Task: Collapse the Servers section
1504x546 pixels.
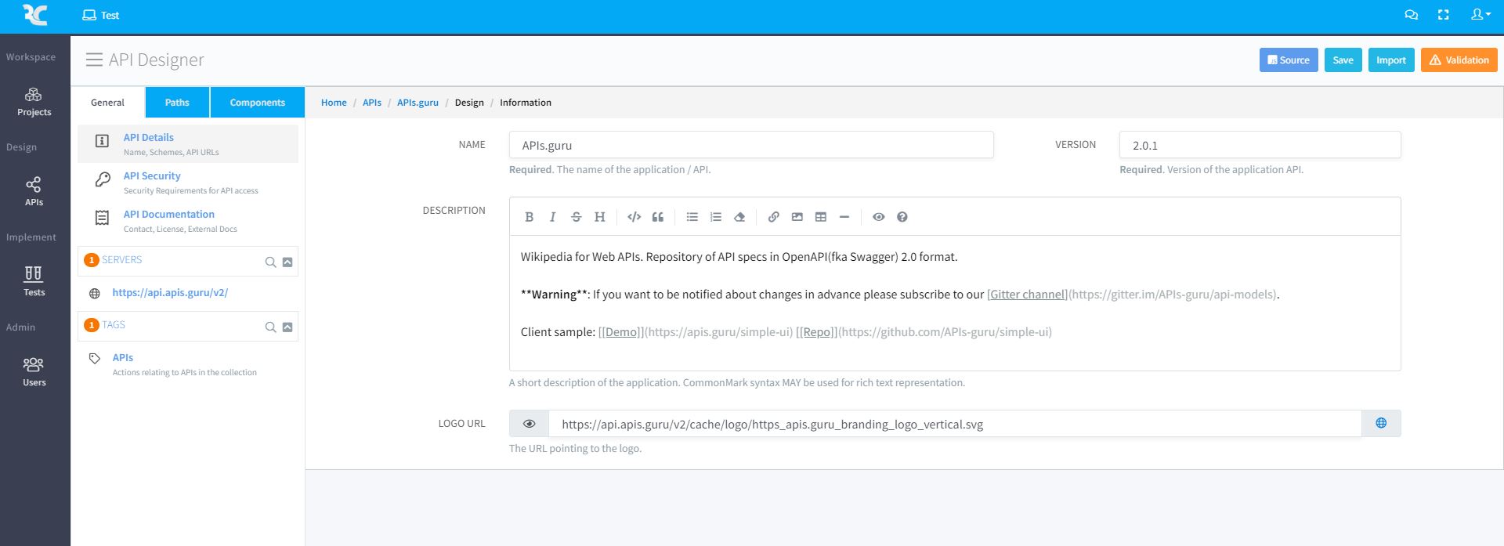Action: pos(287,262)
